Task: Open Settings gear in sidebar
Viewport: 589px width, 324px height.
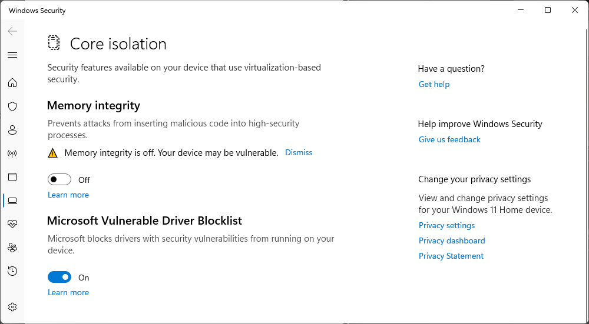Action: (12, 307)
